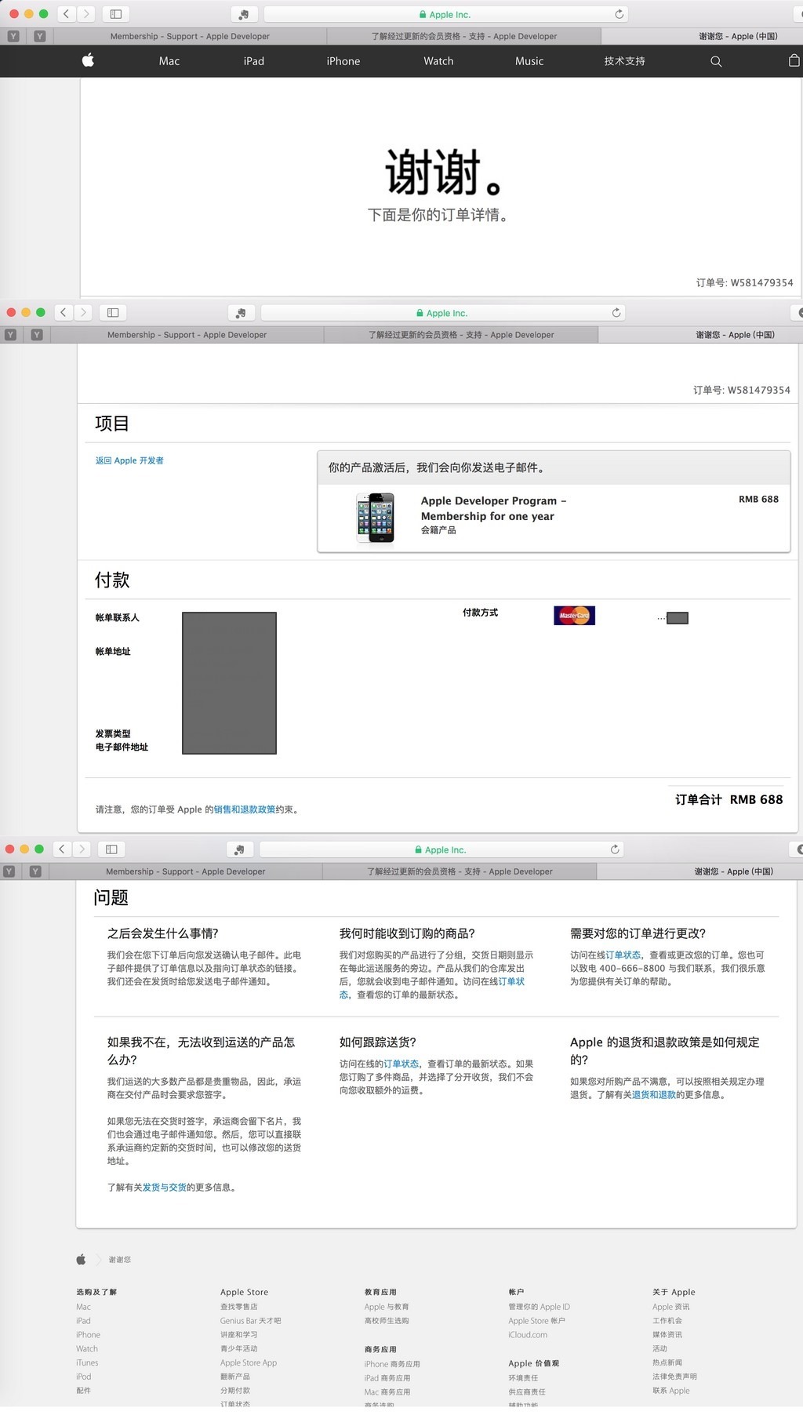Open 翻新产品 footer link
The width and height of the screenshot is (803, 1415).
235,1377
